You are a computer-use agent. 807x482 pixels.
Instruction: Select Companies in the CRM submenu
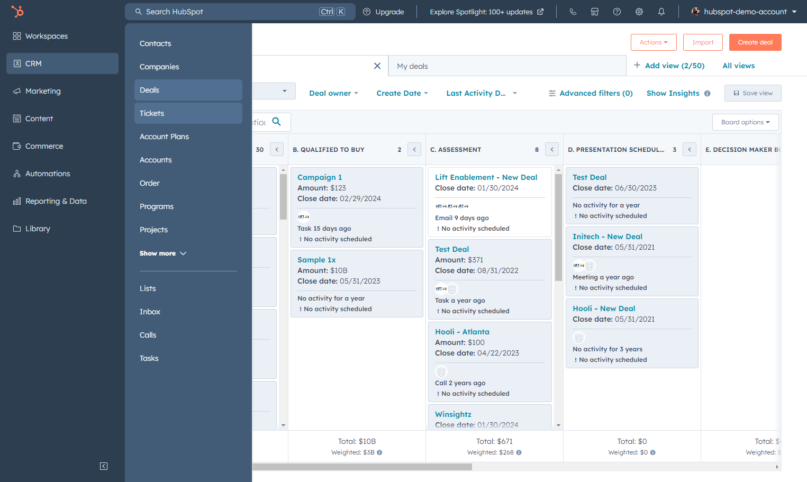coord(188,67)
